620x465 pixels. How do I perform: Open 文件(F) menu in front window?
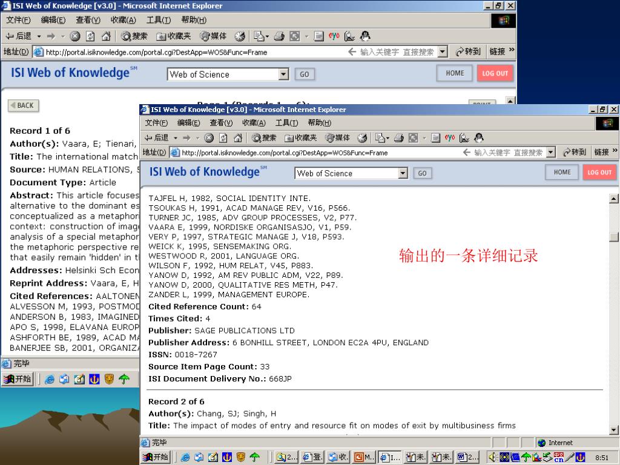coord(156,122)
